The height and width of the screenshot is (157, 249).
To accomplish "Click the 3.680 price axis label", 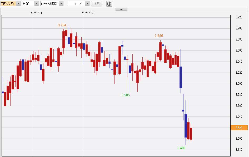I will pos(239,39).
